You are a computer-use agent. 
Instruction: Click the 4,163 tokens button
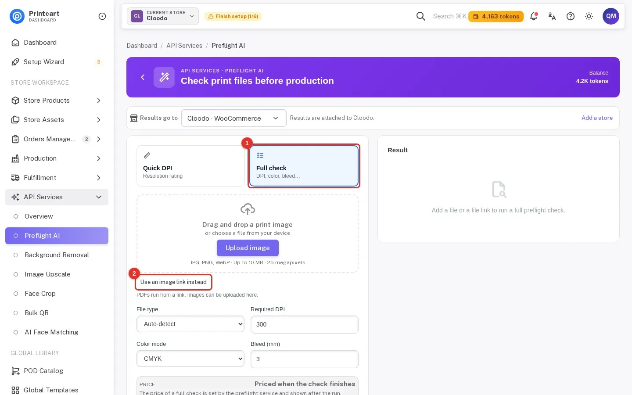coord(496,16)
